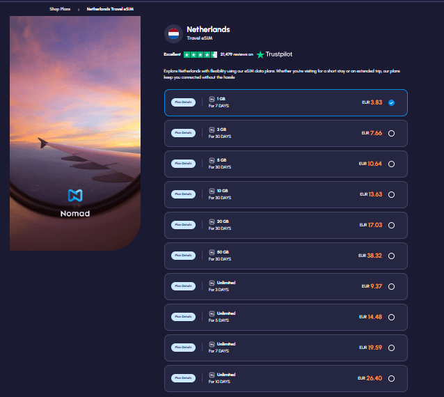Pick the Unlimited 3 days radio button
Screen dimensions: 444x397
pyautogui.click(x=391, y=286)
